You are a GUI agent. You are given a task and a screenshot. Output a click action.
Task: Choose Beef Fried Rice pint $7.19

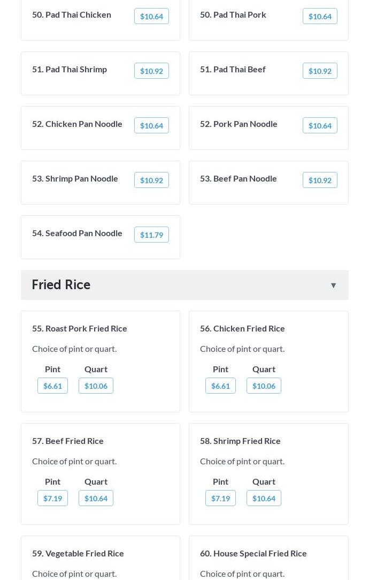(52, 499)
